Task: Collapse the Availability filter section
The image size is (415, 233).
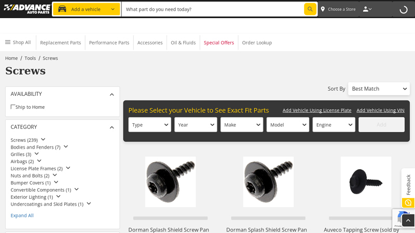Action: click(x=112, y=95)
